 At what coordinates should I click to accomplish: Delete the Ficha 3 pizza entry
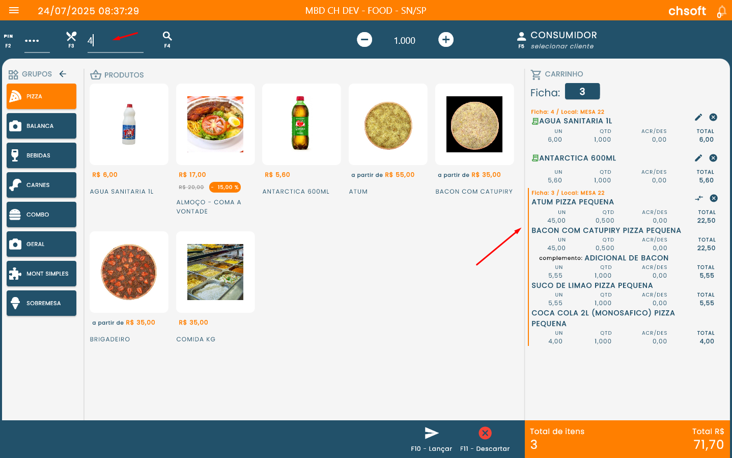(714, 198)
